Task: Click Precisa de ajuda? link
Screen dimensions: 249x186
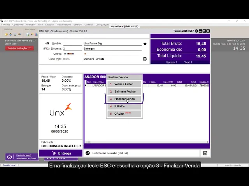Action: (24, 155)
